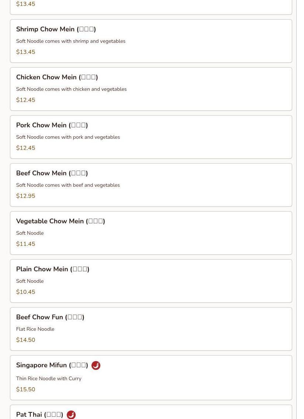Click the chicken and vegetables description text

coord(71,89)
